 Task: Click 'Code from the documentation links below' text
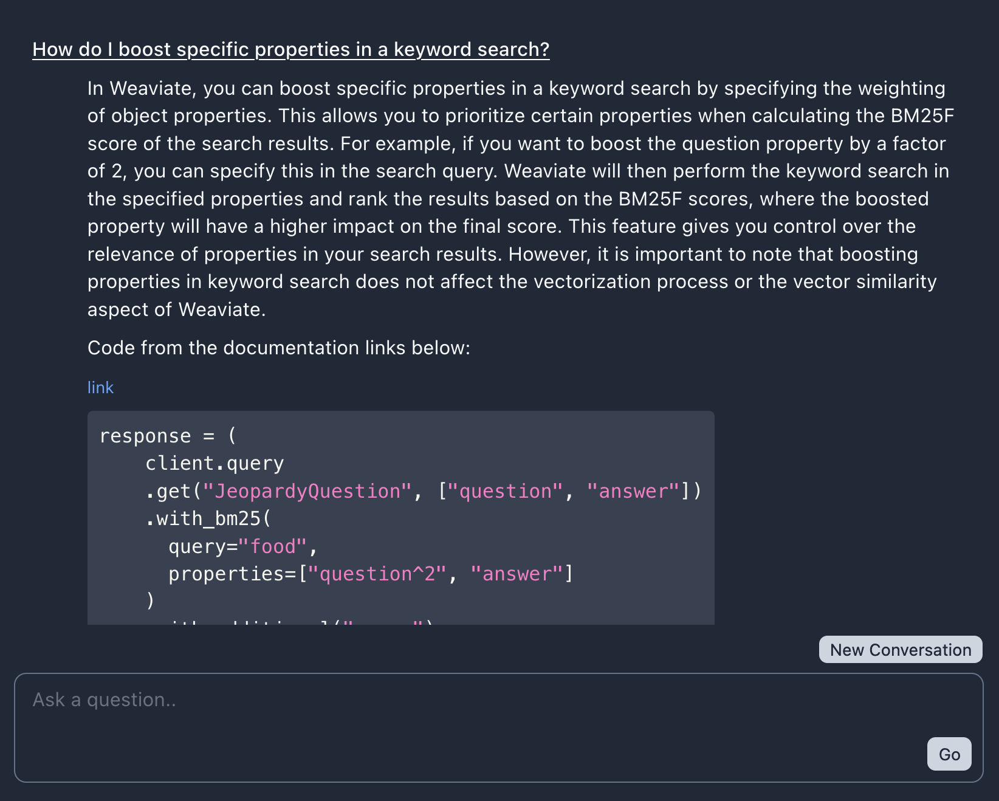[278, 348]
